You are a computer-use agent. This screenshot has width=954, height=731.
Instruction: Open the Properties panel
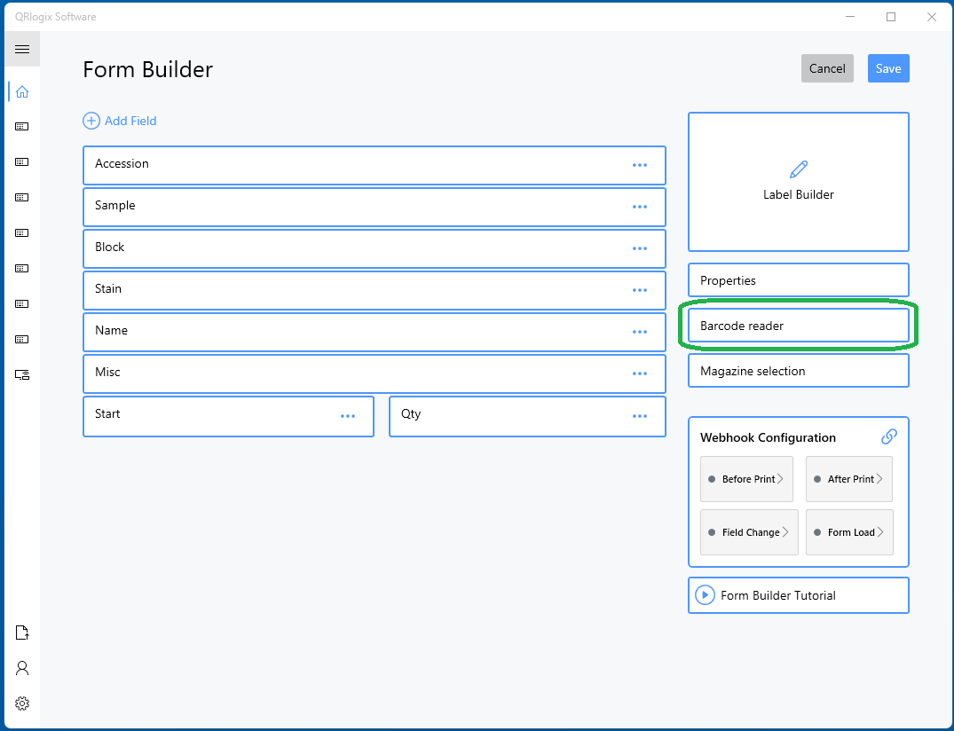(798, 280)
